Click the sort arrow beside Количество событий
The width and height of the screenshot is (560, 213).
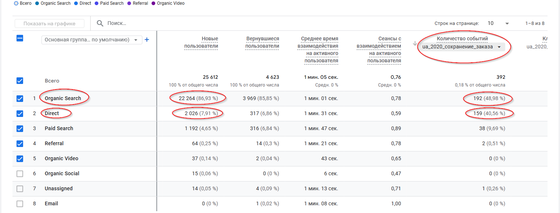click(x=415, y=44)
